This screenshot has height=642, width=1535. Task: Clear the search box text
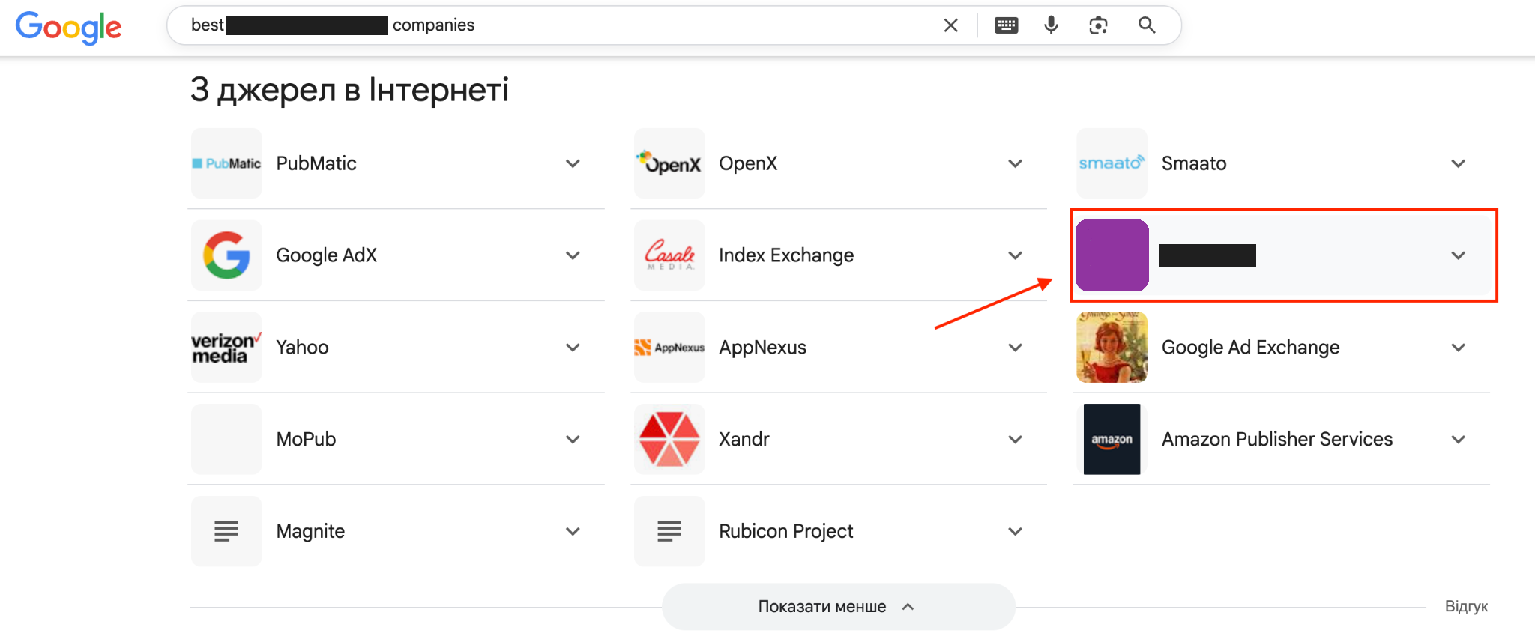point(950,25)
